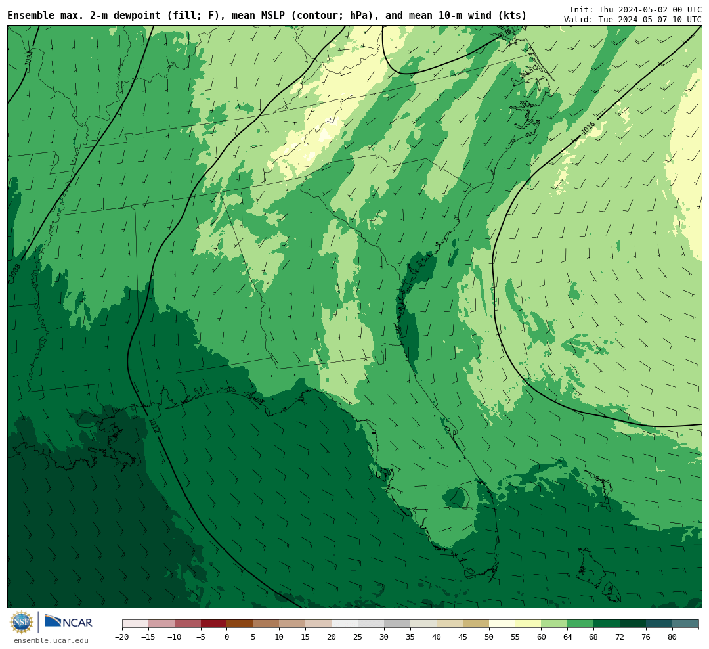Screen dimensions: 709x649
Task: Click the -20 colorbar tick label
Action: pyautogui.click(x=122, y=637)
